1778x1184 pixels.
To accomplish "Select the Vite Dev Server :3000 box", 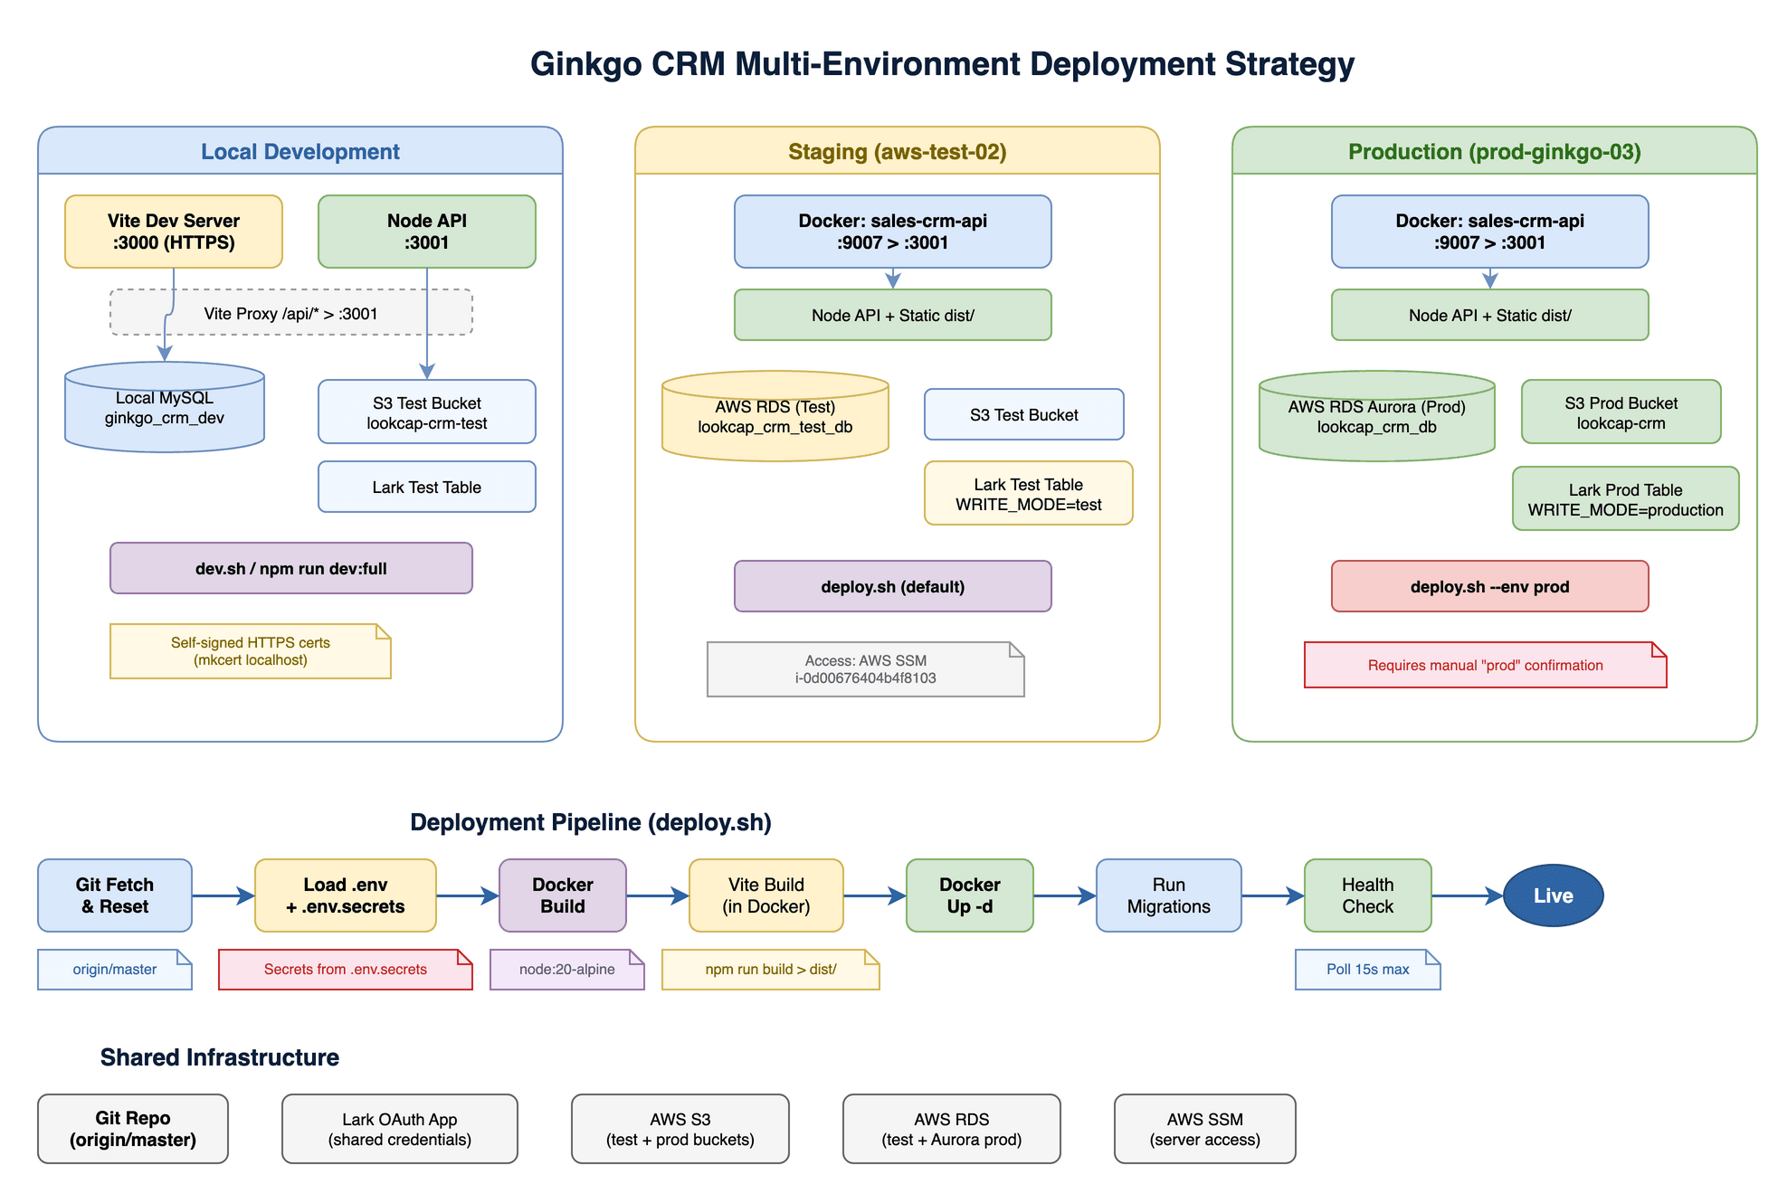I will (x=174, y=232).
